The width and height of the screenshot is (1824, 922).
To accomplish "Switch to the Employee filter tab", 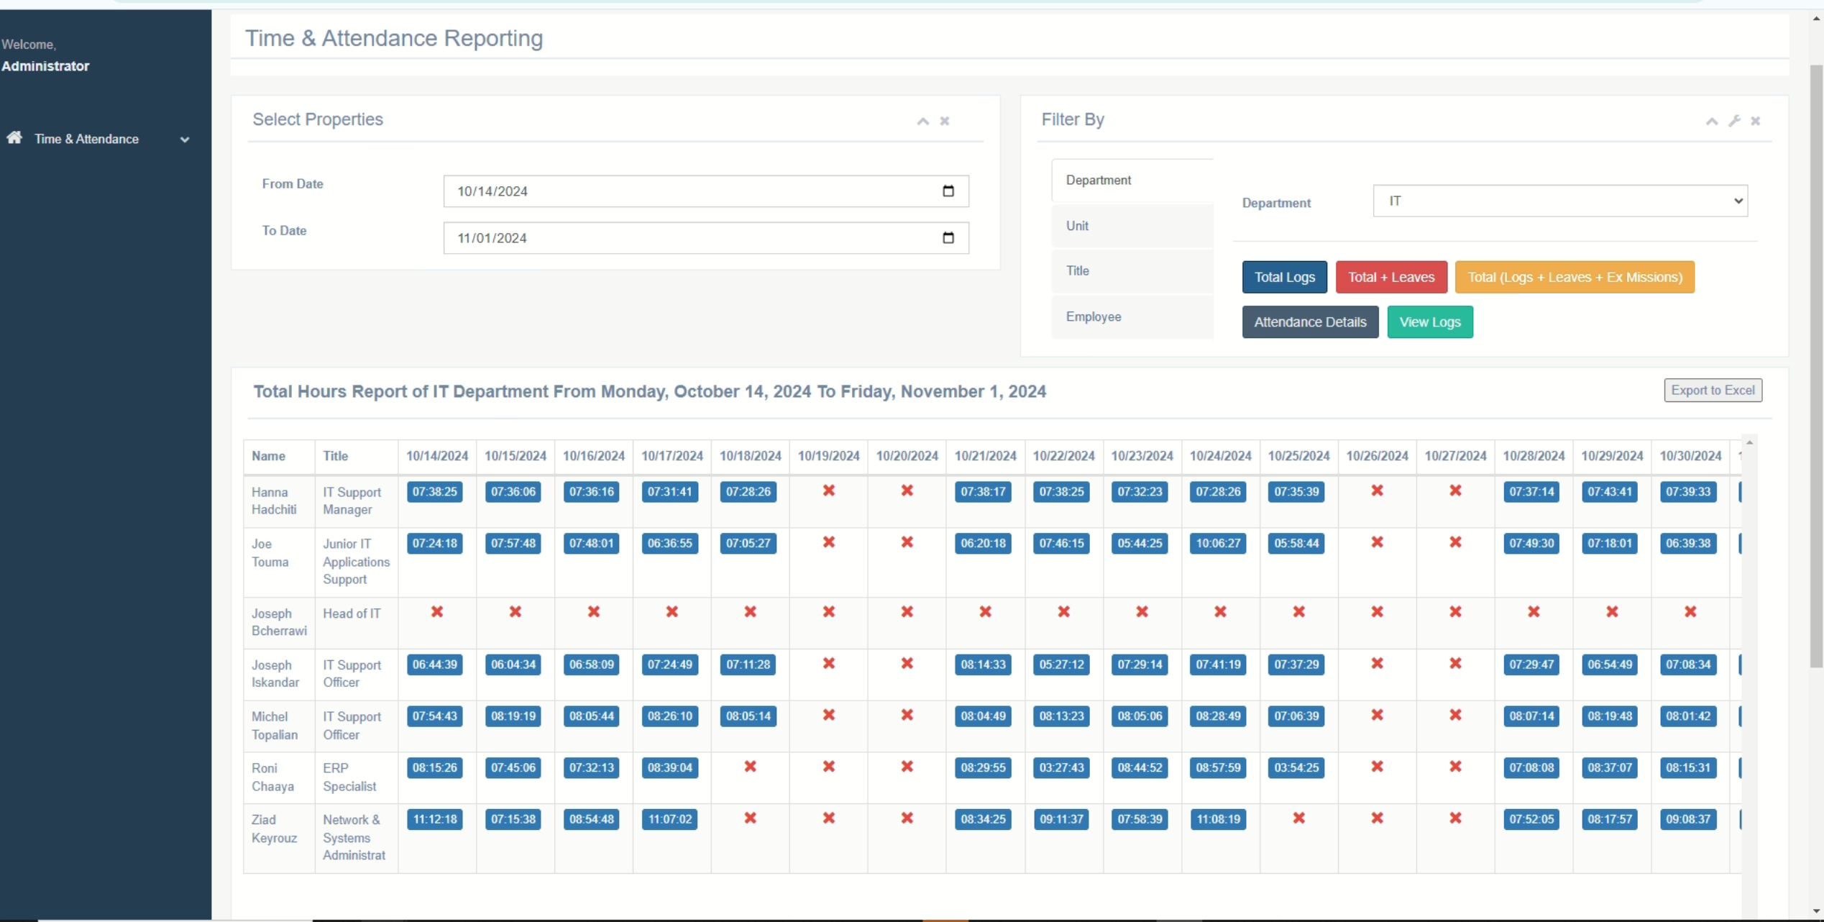I will pyautogui.click(x=1132, y=316).
